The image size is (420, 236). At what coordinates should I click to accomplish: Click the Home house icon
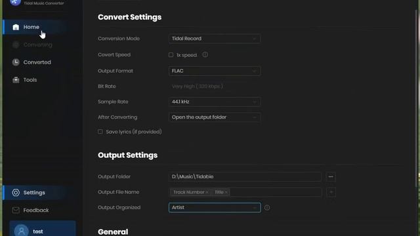16,27
